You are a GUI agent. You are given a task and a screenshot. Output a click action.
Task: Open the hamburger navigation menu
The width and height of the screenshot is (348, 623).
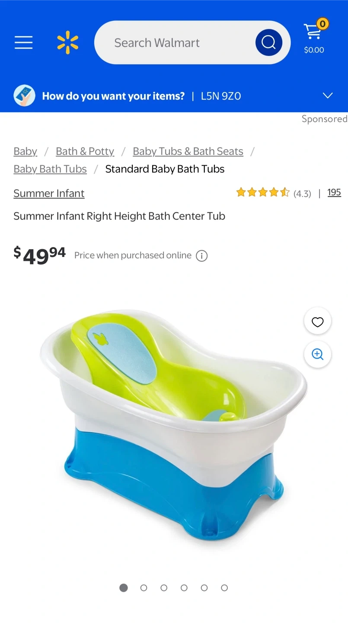tap(23, 42)
